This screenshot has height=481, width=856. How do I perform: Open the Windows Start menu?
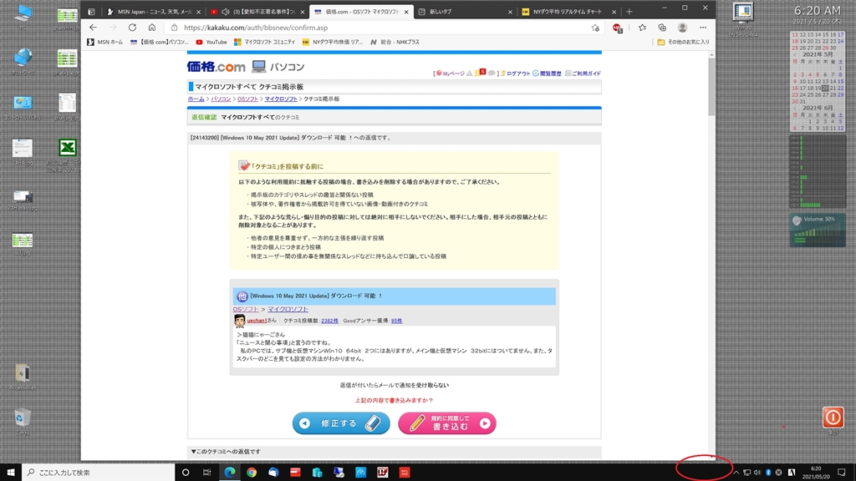pos(10,473)
